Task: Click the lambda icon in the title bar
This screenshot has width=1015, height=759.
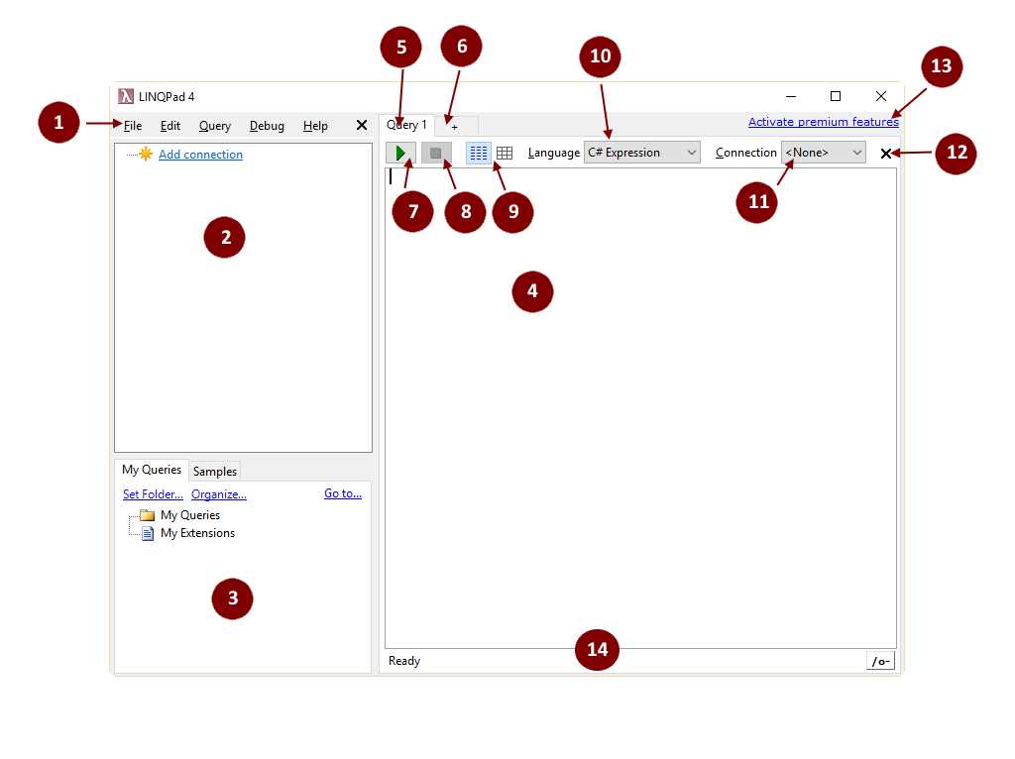Action: pyautogui.click(x=126, y=96)
